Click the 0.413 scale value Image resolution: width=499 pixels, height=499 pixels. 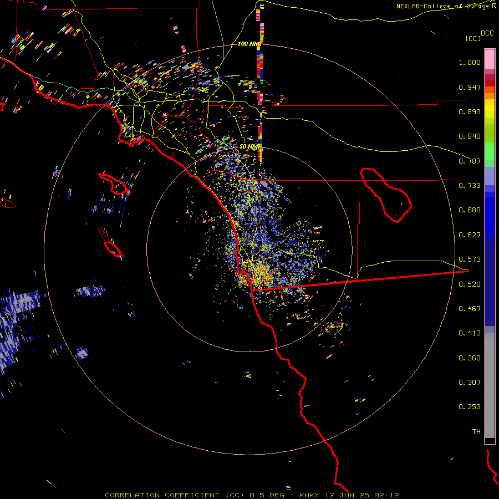pyautogui.click(x=470, y=333)
